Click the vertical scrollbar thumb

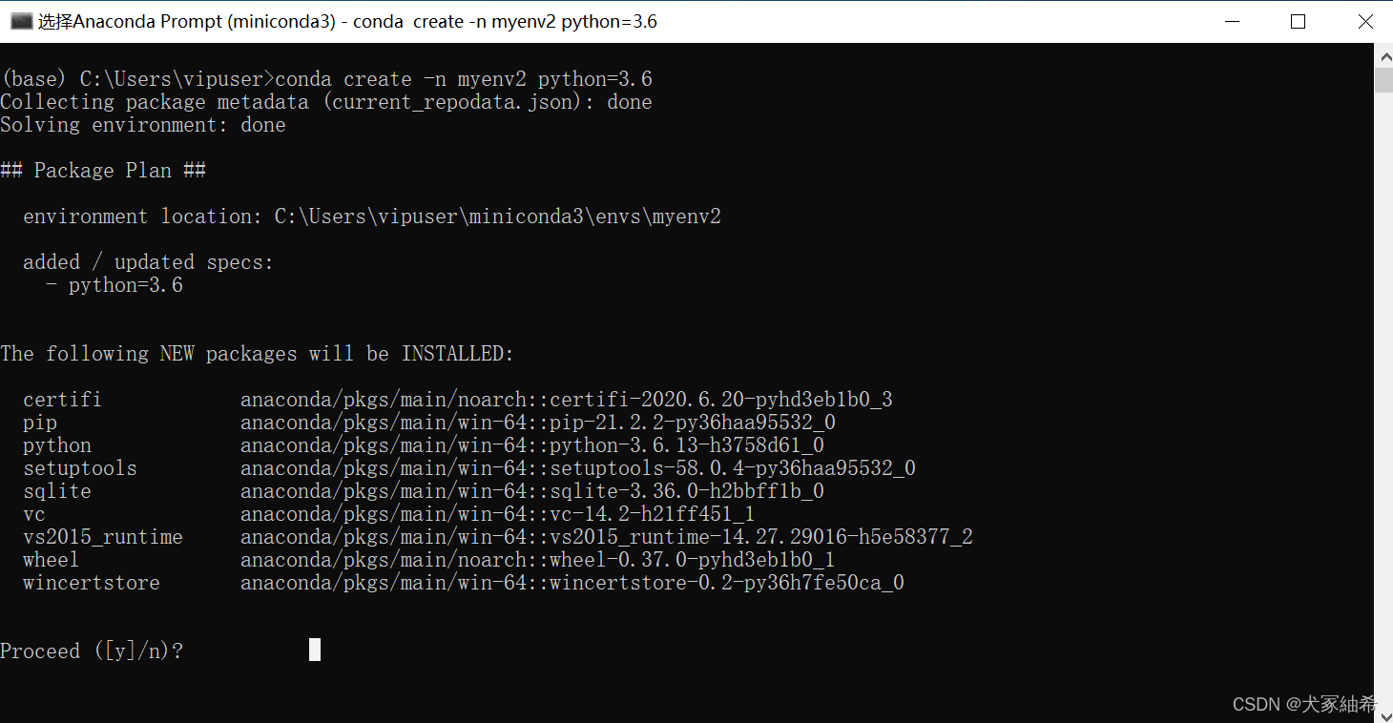click(1383, 80)
